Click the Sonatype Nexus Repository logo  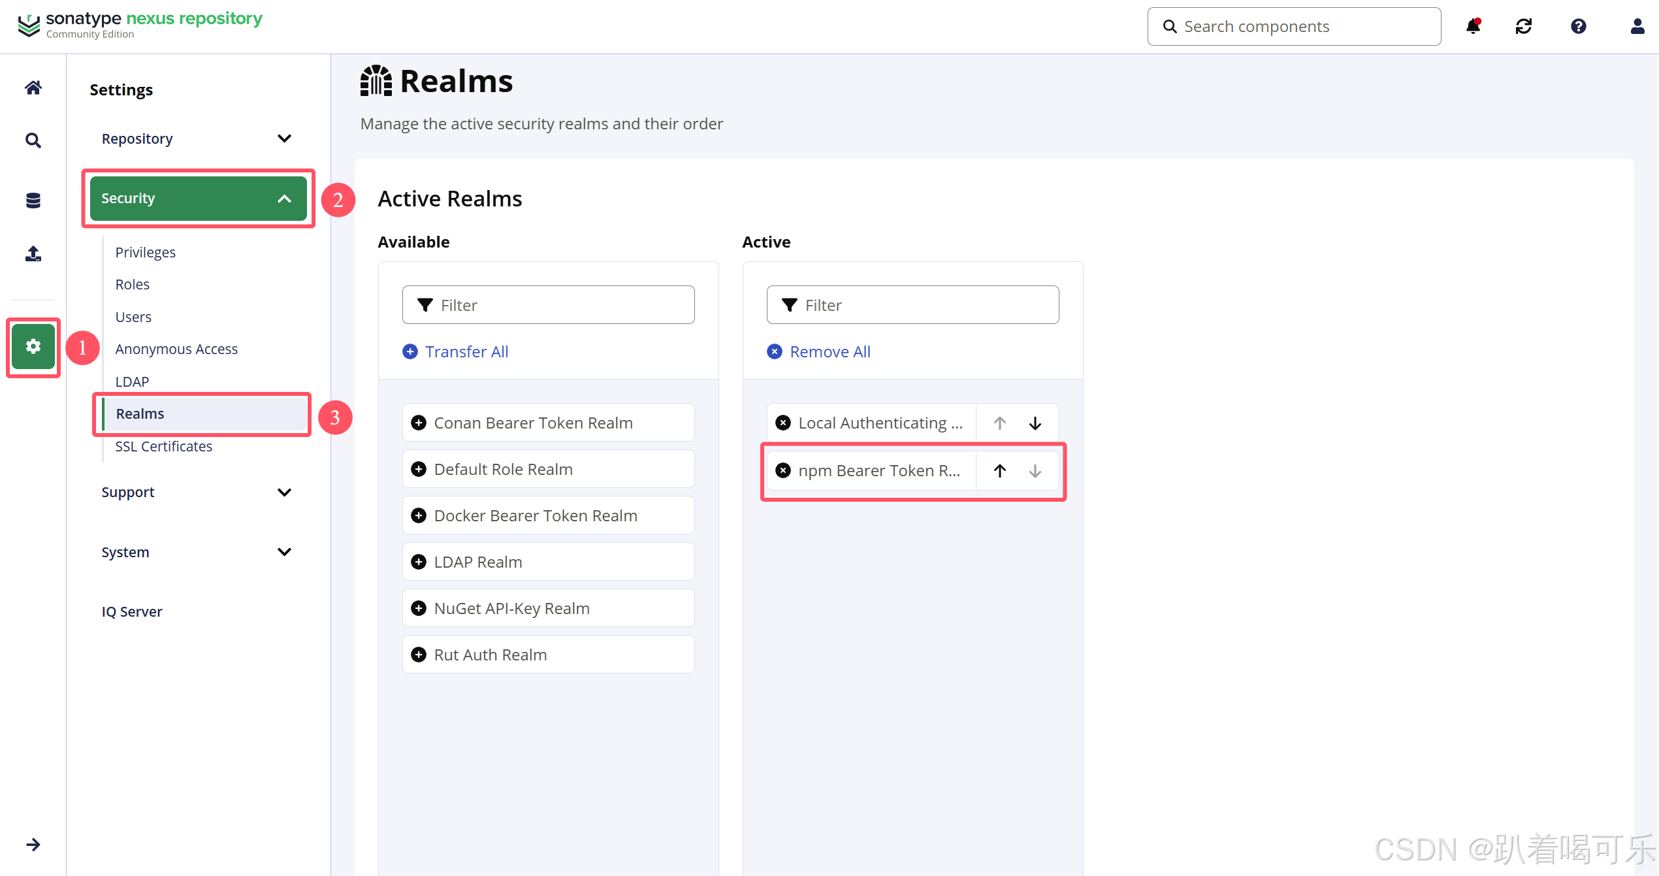140,25
